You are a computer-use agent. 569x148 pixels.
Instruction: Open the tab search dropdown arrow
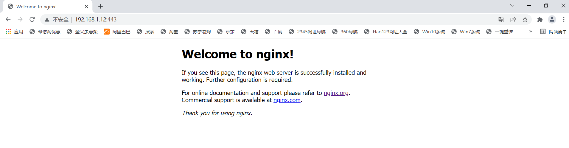[512, 6]
